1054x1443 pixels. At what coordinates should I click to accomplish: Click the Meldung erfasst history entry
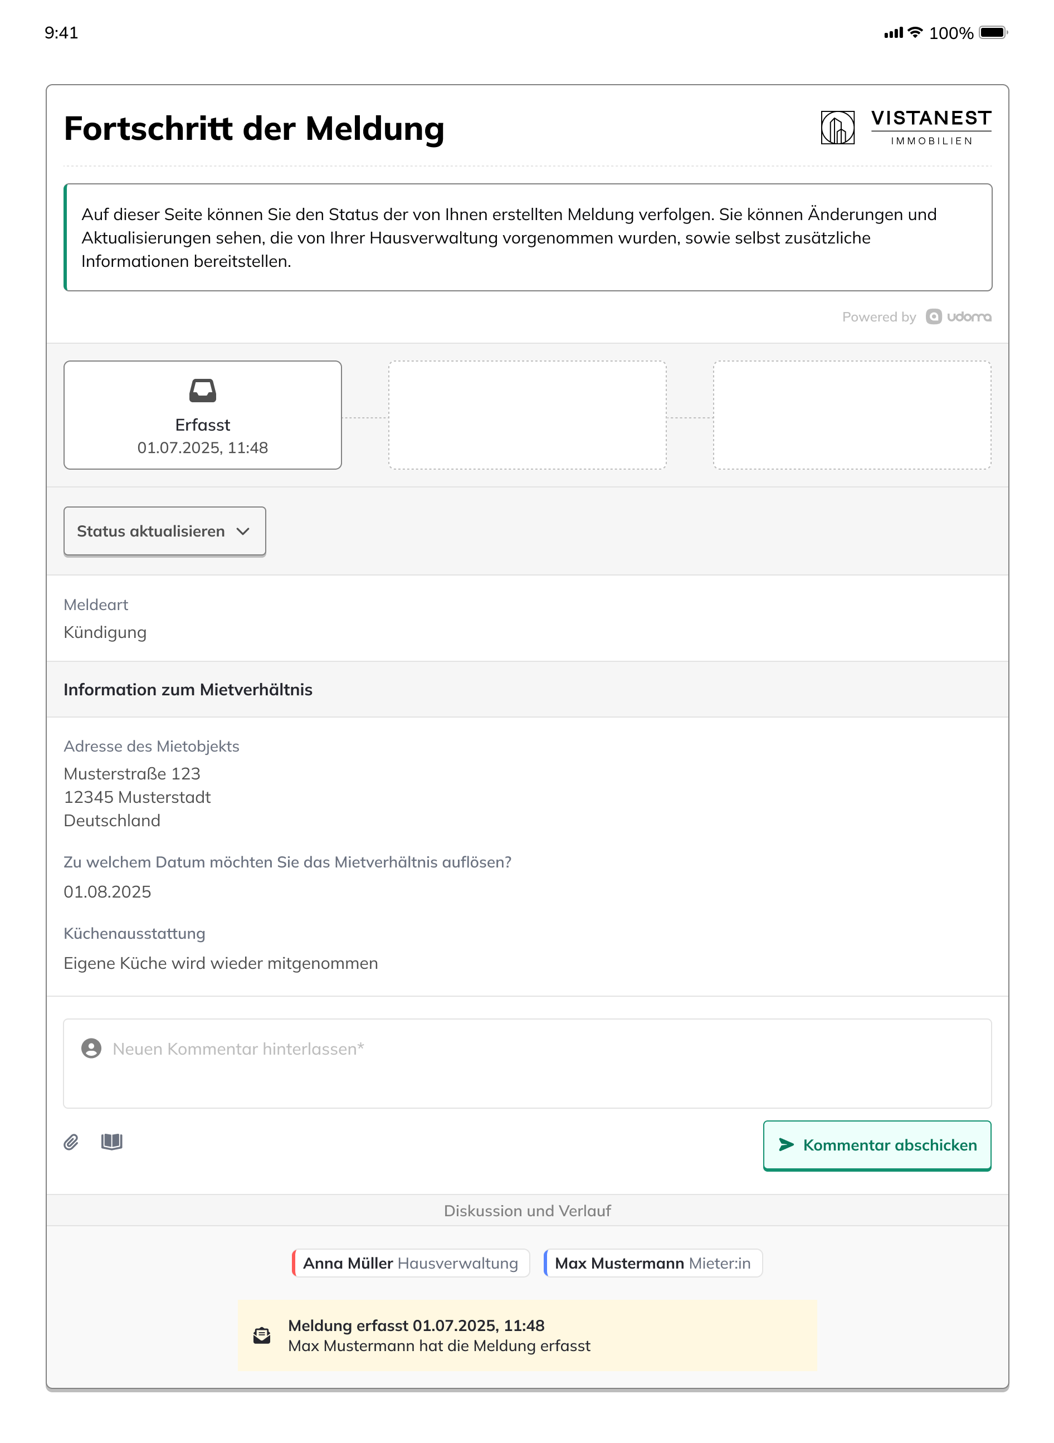528,1335
